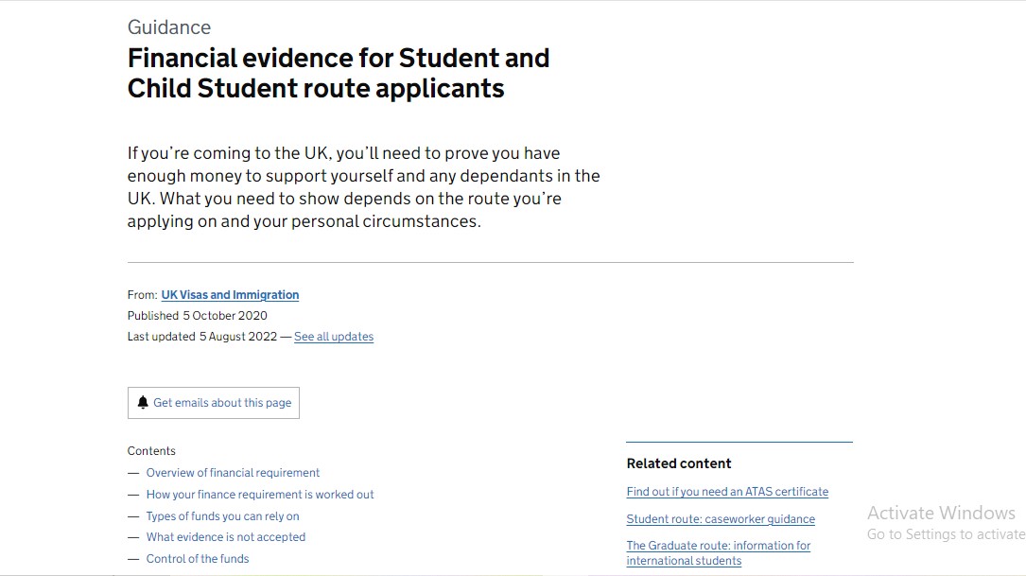Click the Related content heading
This screenshot has height=576, width=1026.
tap(678, 463)
